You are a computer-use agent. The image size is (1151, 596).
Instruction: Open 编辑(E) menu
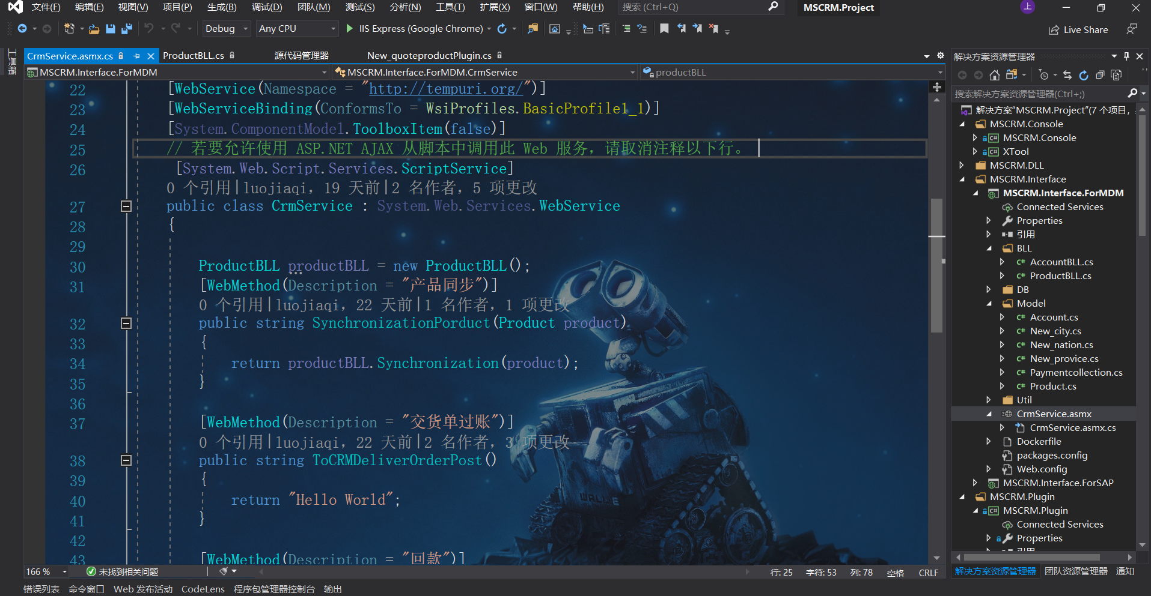coord(89,7)
